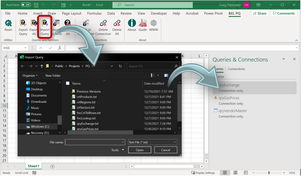The height and width of the screenshot is (176, 301).
Task: Switch to the Connections tab
Action: (236, 69)
